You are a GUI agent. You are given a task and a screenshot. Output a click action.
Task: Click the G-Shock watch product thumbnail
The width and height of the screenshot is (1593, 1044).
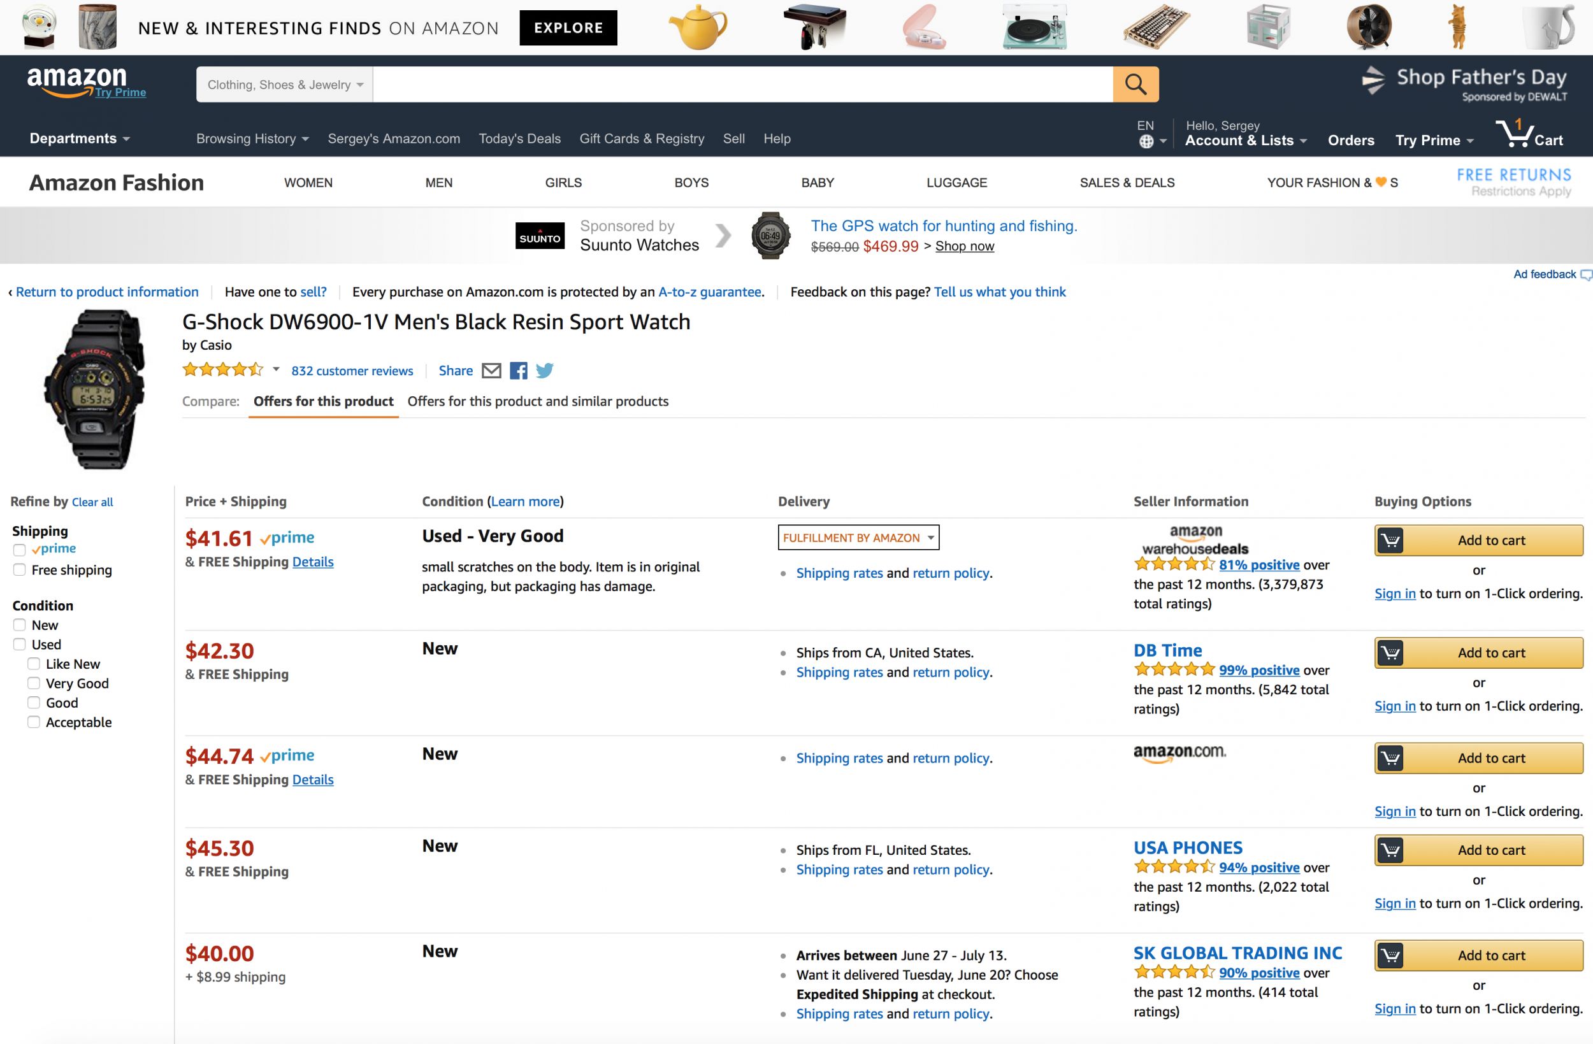pos(94,389)
